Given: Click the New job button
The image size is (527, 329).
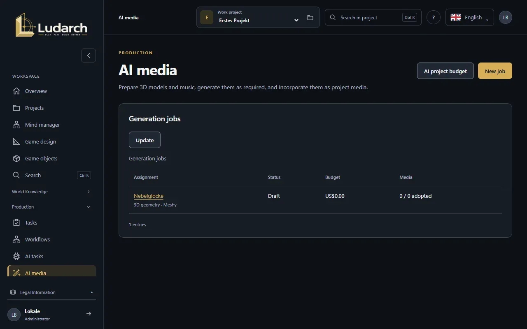Looking at the screenshot, I should (495, 71).
